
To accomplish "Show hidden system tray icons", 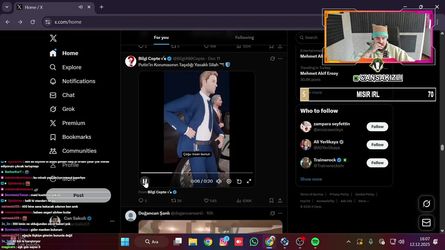I will (x=348, y=242).
